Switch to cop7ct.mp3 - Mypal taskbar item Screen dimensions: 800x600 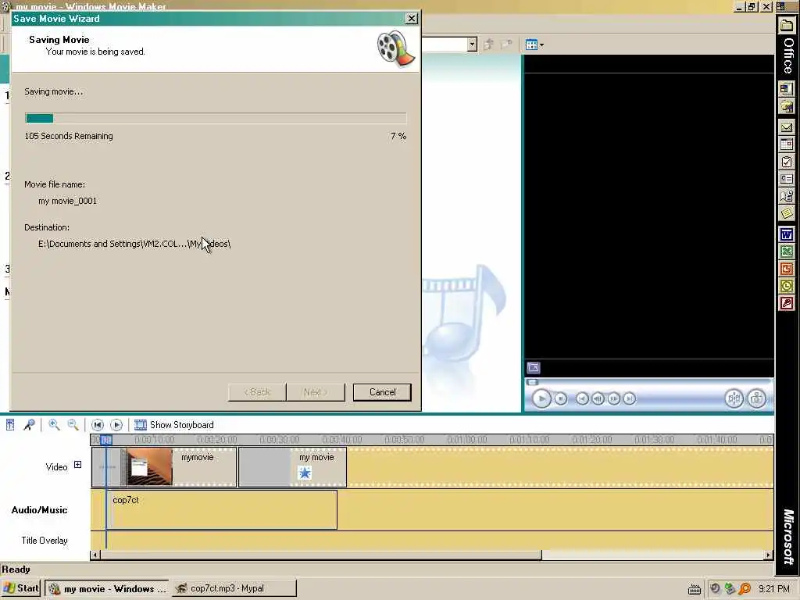pos(234,588)
